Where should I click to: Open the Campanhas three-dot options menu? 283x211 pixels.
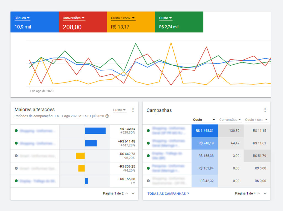(265, 109)
